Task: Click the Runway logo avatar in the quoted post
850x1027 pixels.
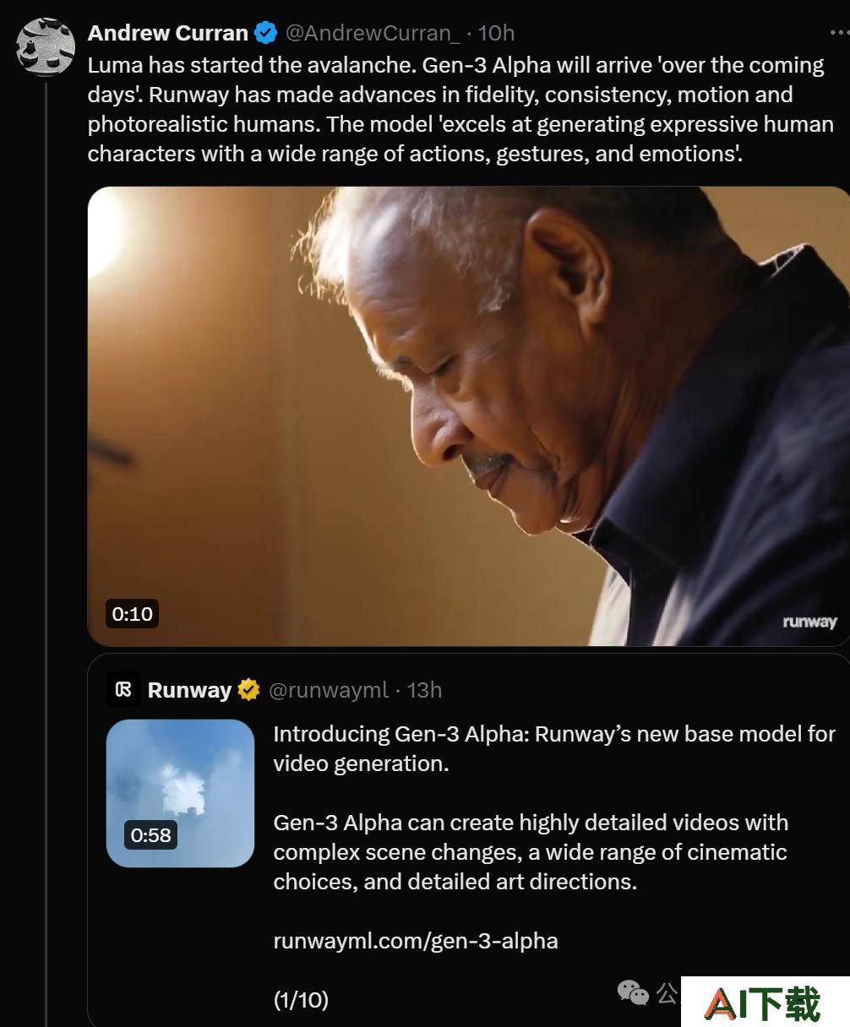Action: (123, 689)
